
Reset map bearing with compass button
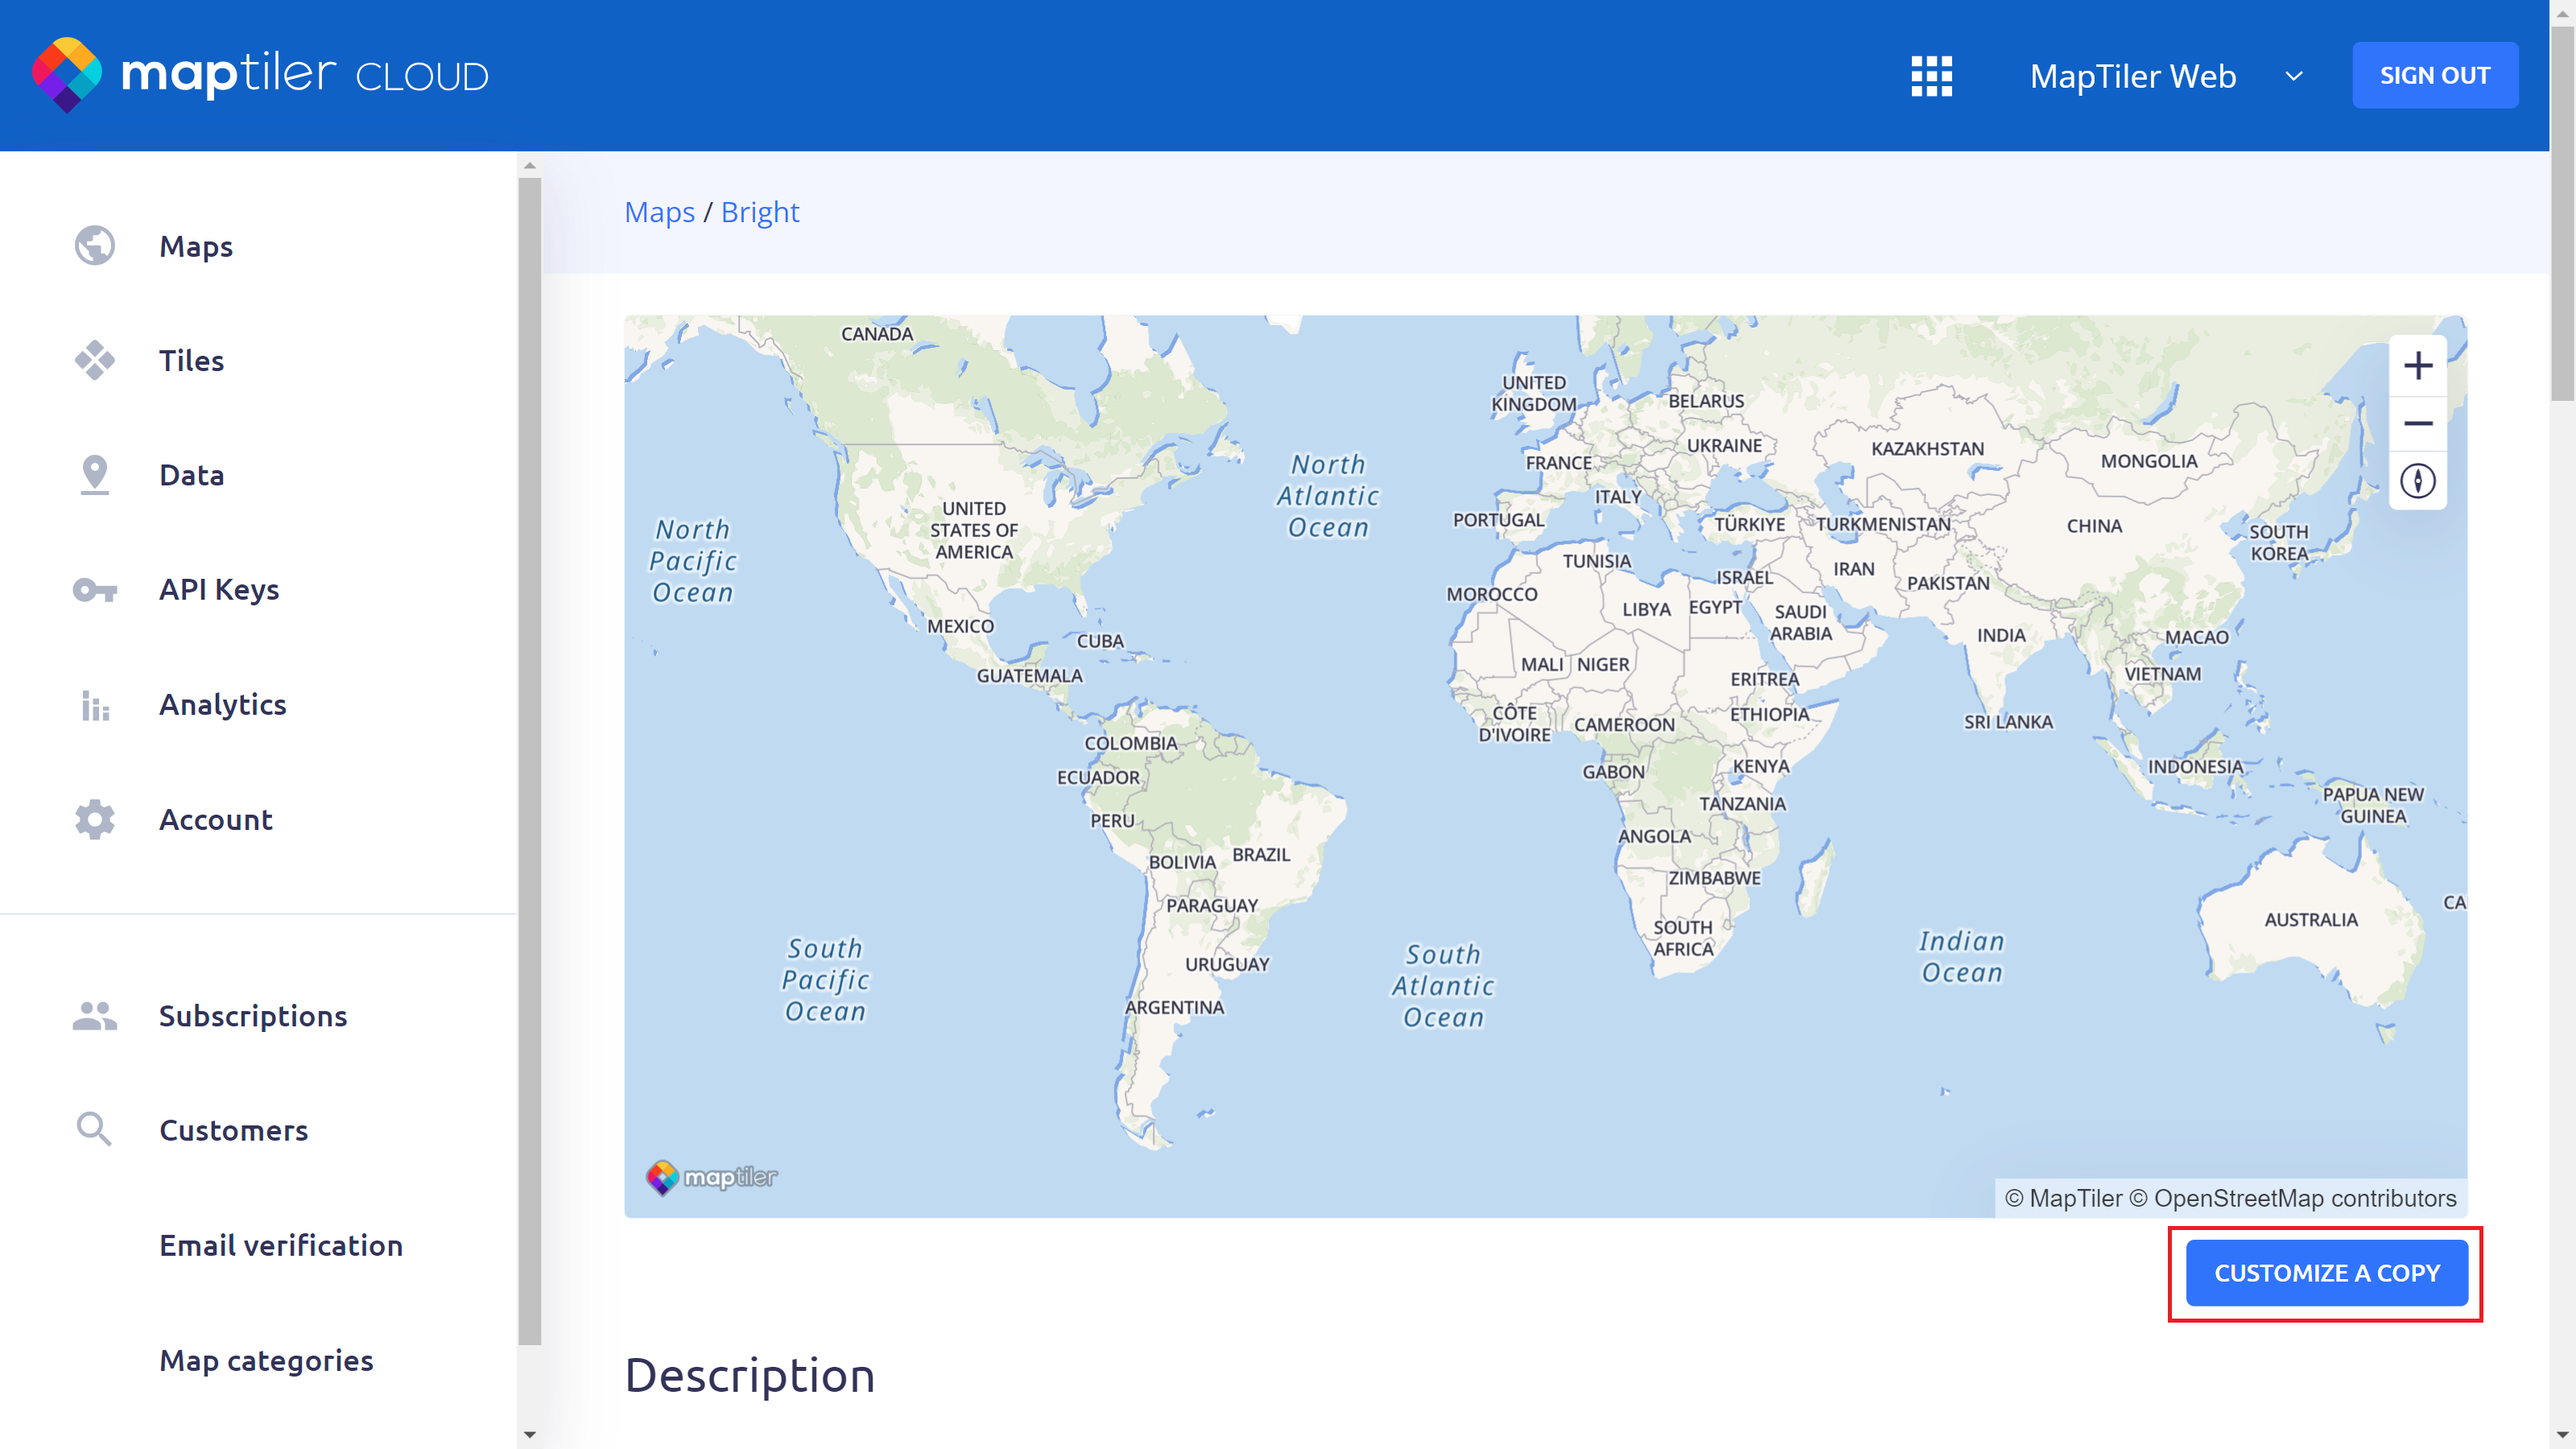coord(2417,482)
